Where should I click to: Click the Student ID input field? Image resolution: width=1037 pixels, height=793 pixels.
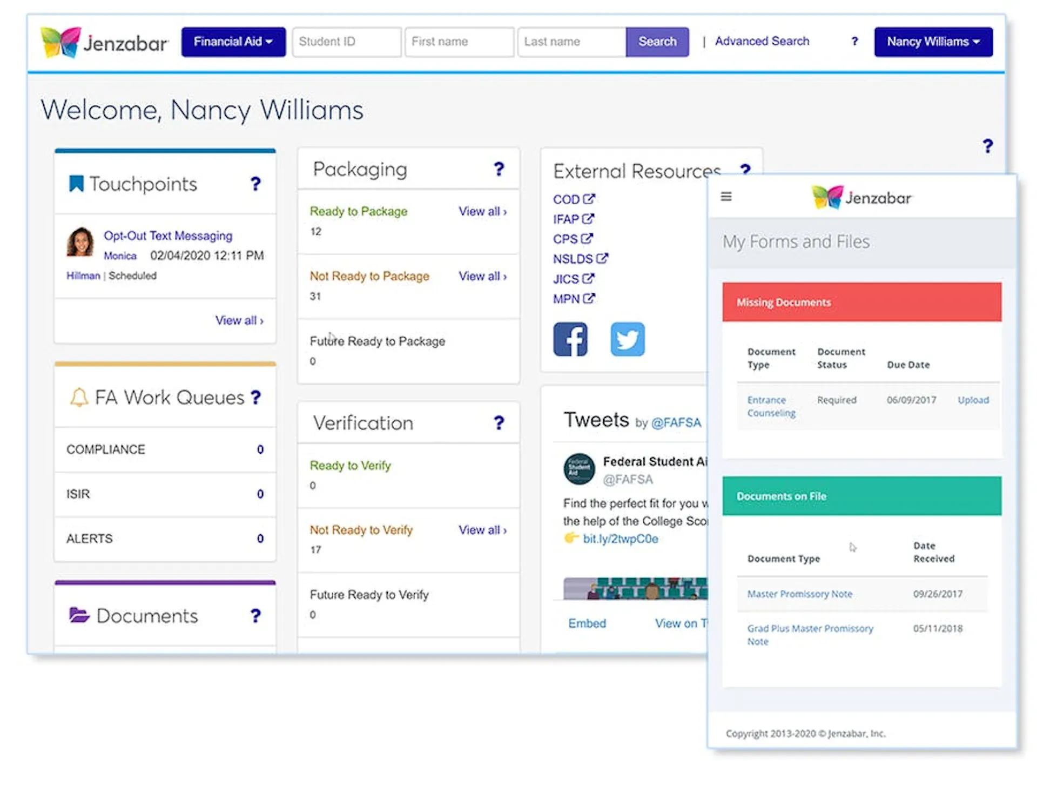(347, 42)
